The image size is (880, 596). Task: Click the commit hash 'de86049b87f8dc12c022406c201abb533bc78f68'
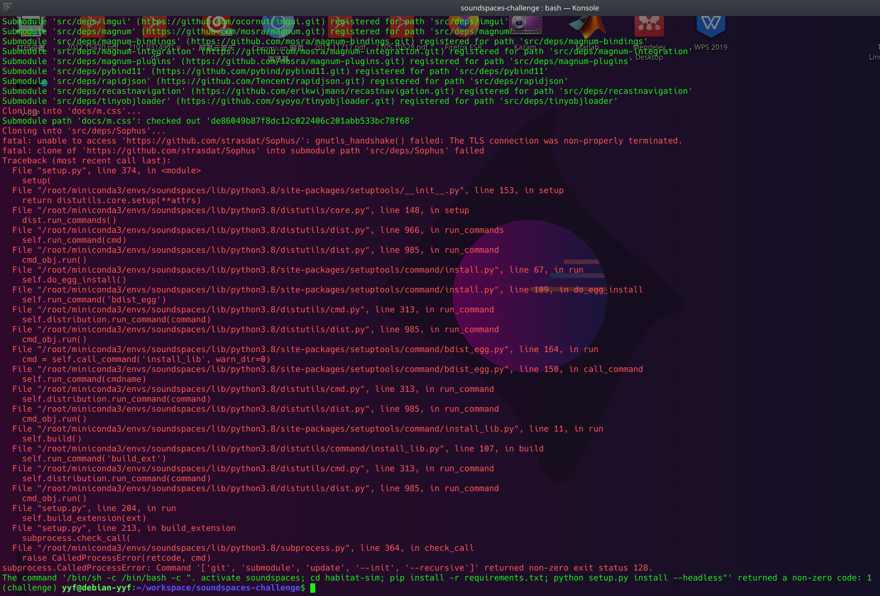(x=310, y=121)
